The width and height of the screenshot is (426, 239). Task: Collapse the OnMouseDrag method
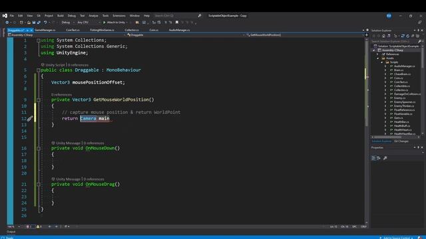[x=39, y=185]
